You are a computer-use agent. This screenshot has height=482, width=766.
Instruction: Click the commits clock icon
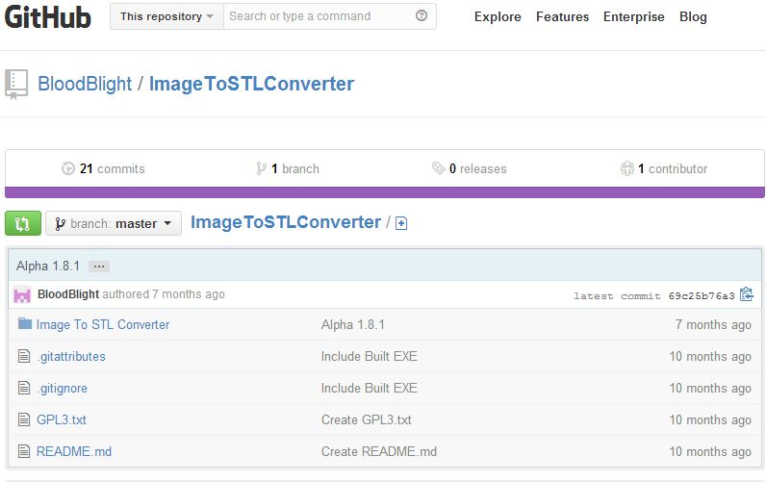(68, 168)
